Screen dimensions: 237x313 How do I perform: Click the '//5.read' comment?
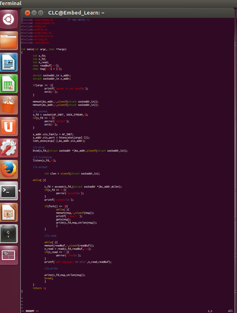coord(50,236)
